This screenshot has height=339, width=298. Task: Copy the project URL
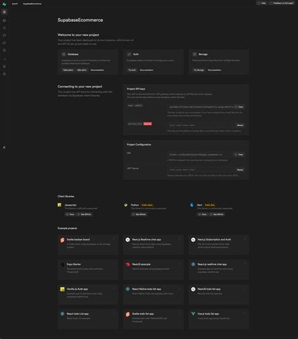point(239,154)
